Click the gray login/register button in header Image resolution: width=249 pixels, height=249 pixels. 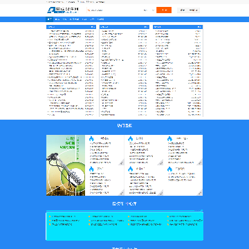(188, 10)
